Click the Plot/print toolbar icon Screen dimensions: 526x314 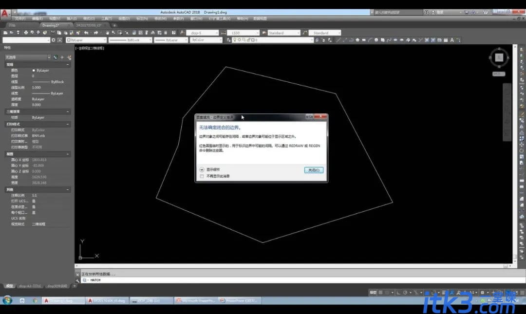point(26,33)
